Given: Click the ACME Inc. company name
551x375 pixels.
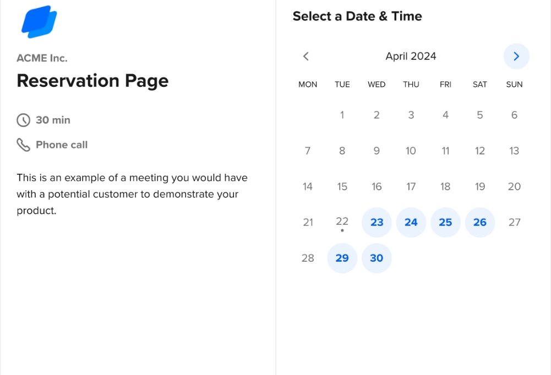Looking at the screenshot, I should (42, 58).
